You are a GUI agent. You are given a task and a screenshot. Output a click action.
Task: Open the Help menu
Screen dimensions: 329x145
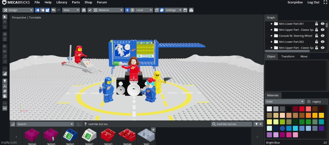click(x=48, y=2)
